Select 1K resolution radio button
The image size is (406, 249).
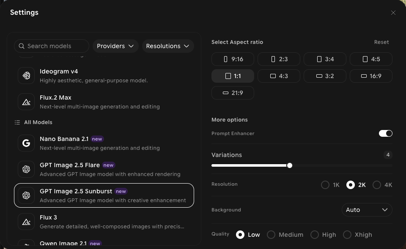[x=325, y=185]
